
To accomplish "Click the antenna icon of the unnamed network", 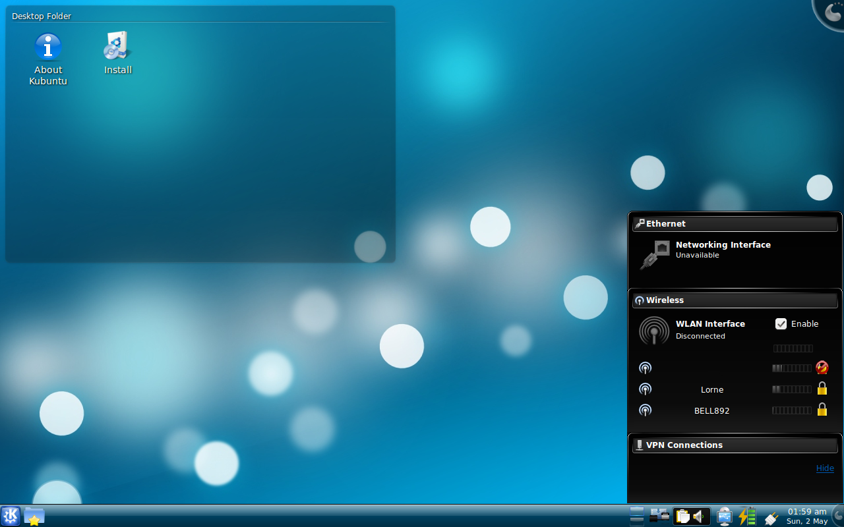I will 646,368.
